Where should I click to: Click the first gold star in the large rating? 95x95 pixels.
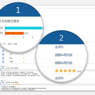57,71
